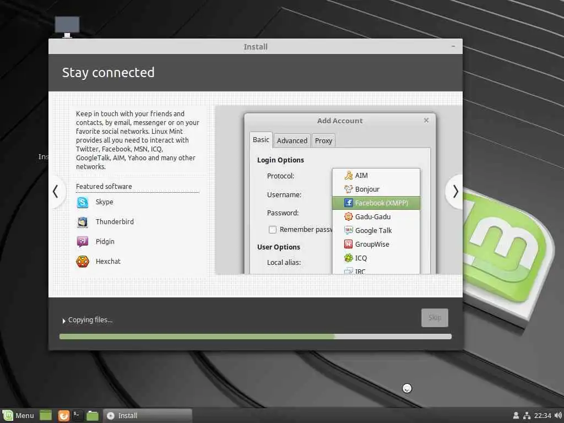Click the Hexchat icon in Featured software
The image size is (564, 423).
click(83, 262)
